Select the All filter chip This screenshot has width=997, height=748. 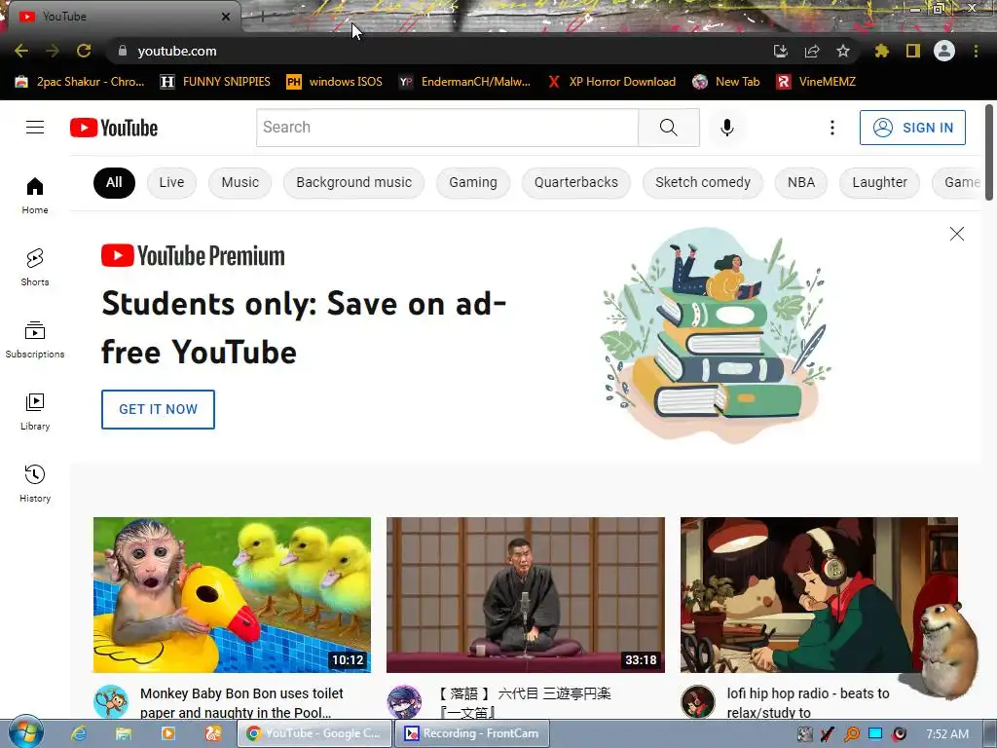114,182
